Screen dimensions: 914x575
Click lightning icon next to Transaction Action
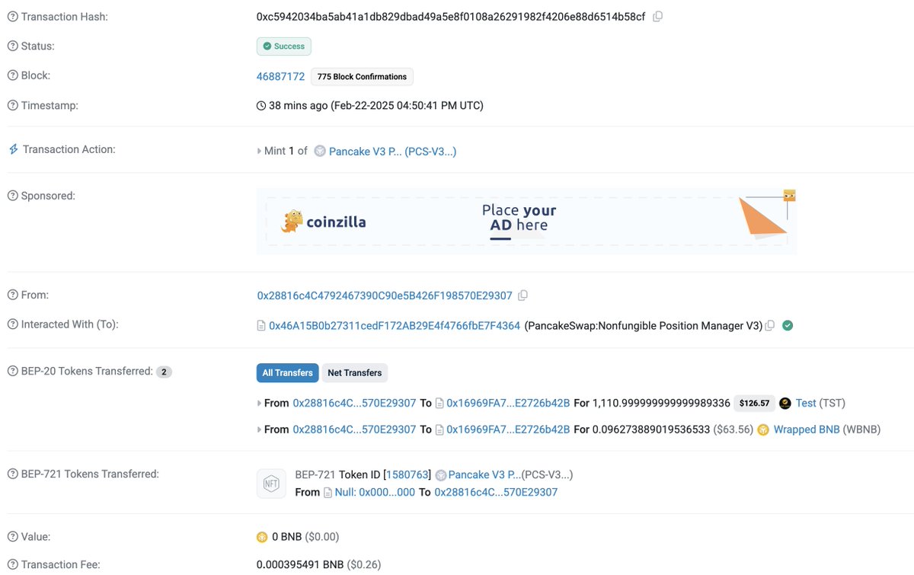coord(13,149)
